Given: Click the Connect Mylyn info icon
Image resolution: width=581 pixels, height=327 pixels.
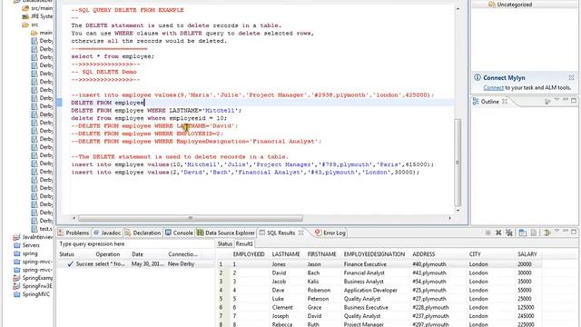Looking at the screenshot, I should [x=478, y=77].
